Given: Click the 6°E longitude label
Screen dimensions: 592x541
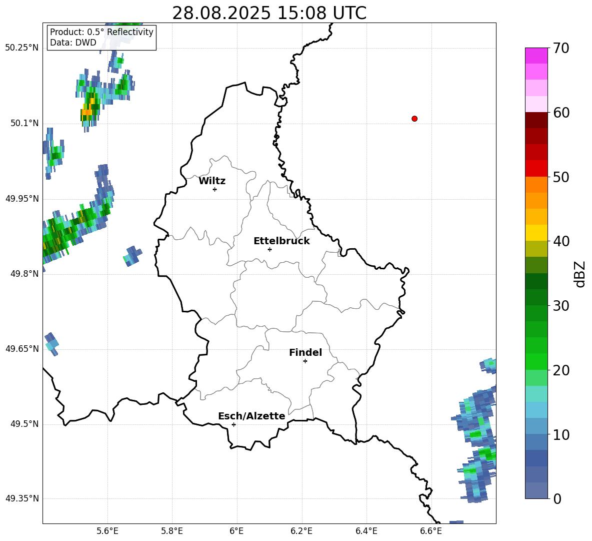Looking at the screenshot, I should (x=236, y=531).
